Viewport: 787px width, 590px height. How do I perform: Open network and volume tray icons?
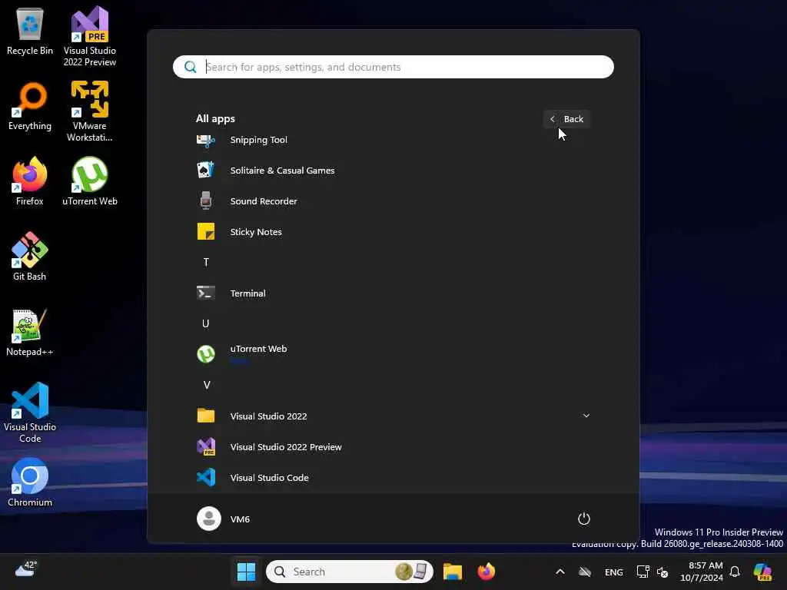[x=652, y=572]
